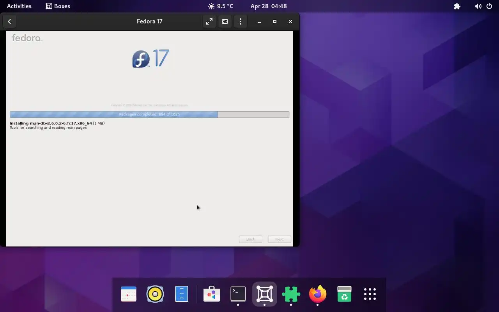Click 'Tools for searching and reading man pages'
Screen dimensions: 499x312
(48, 128)
